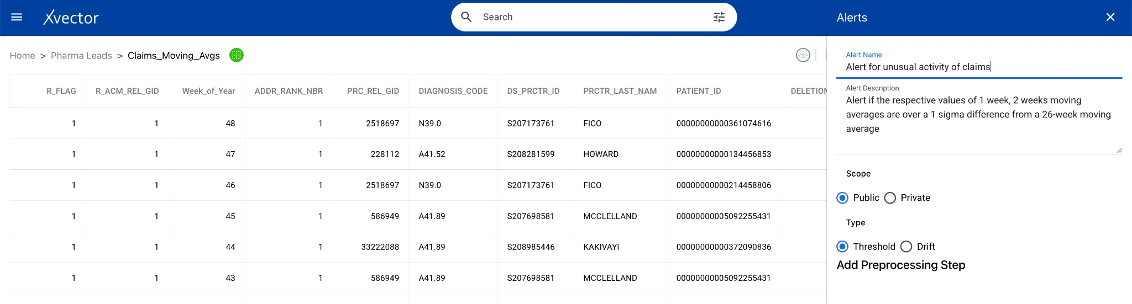Click patient ID 00000000000134456853
The width and height of the screenshot is (1132, 304).
(724, 154)
